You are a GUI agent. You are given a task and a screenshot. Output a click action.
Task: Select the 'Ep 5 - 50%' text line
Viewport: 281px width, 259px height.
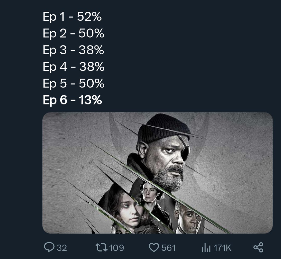[x=74, y=84]
